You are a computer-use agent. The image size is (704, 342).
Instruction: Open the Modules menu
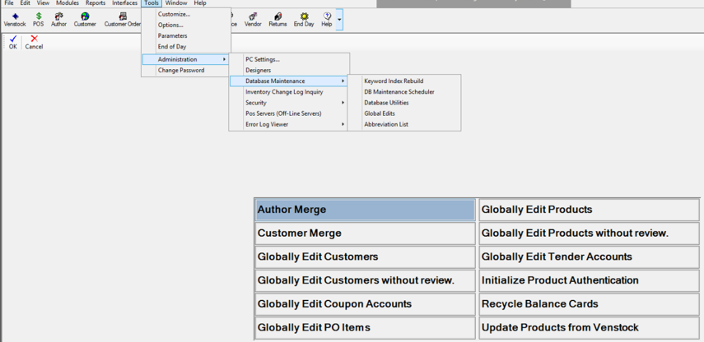pos(68,3)
